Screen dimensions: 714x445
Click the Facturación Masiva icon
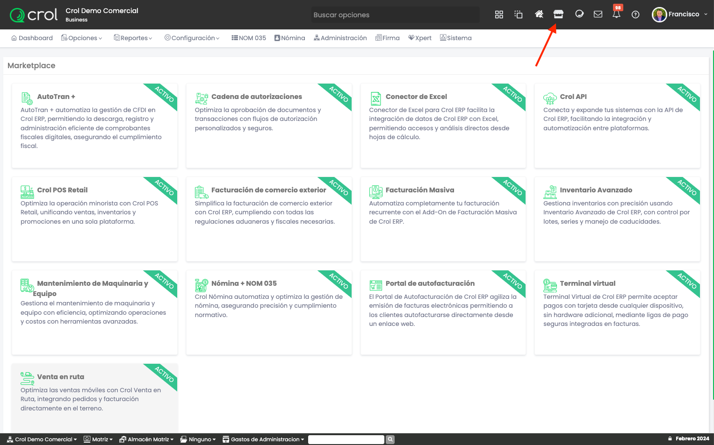click(x=376, y=191)
